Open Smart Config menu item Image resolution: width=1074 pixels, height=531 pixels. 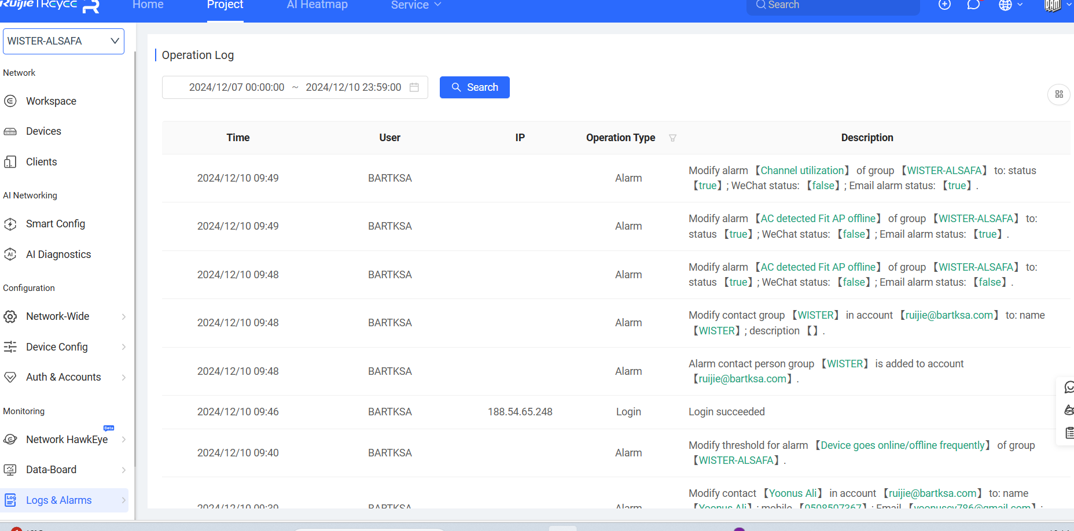pos(56,224)
